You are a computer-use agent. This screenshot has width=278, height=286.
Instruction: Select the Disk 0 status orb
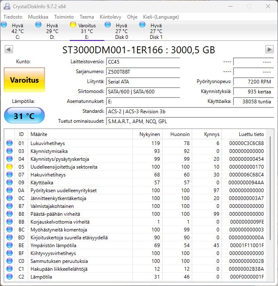(x=108, y=25)
